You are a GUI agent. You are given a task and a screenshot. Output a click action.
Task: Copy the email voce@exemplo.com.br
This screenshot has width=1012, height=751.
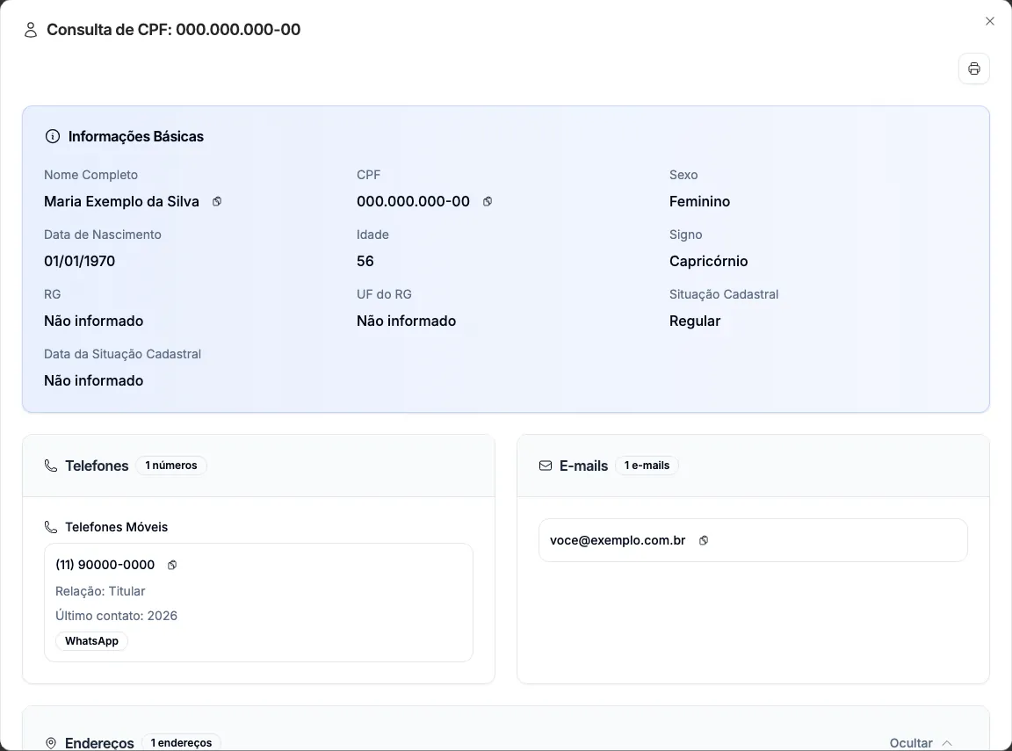pos(704,541)
